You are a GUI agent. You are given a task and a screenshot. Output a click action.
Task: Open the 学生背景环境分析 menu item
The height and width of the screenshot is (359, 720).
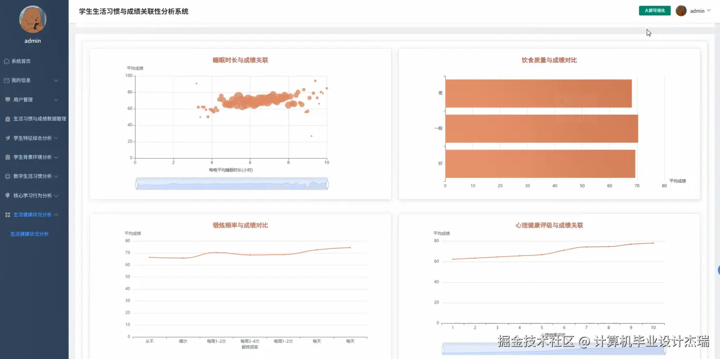[34, 157]
